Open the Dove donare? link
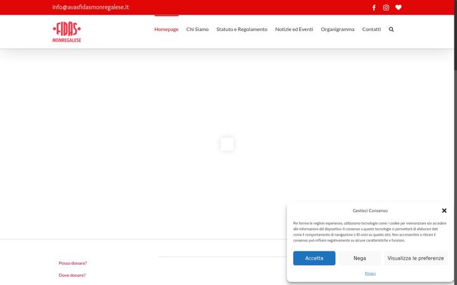457x285 pixels. point(72,275)
